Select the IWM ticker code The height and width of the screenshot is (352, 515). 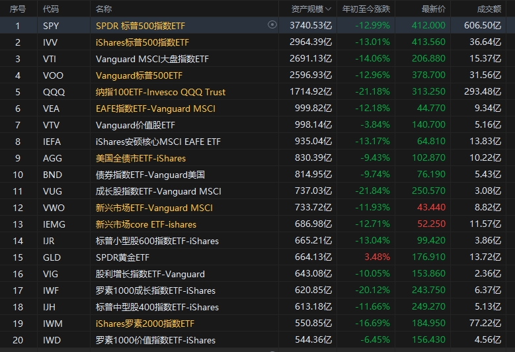pos(54,324)
